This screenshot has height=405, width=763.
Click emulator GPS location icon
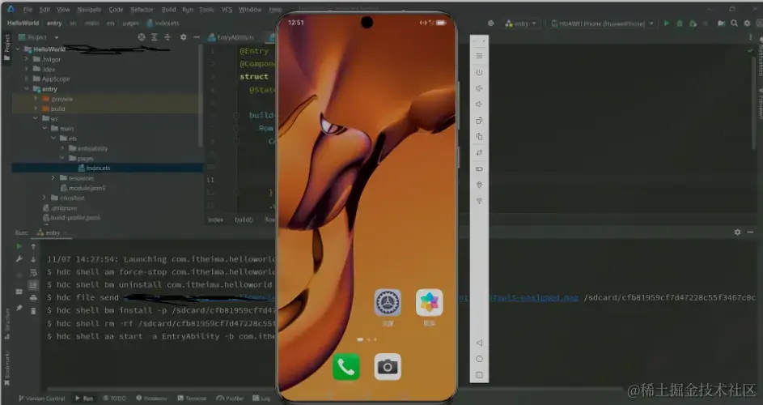pos(479,185)
